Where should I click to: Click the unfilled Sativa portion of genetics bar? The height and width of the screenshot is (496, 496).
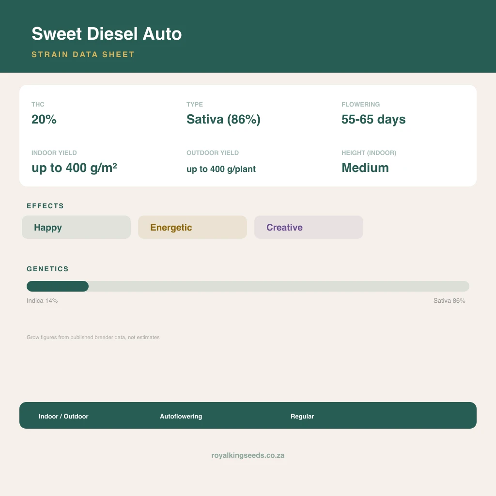pos(279,286)
